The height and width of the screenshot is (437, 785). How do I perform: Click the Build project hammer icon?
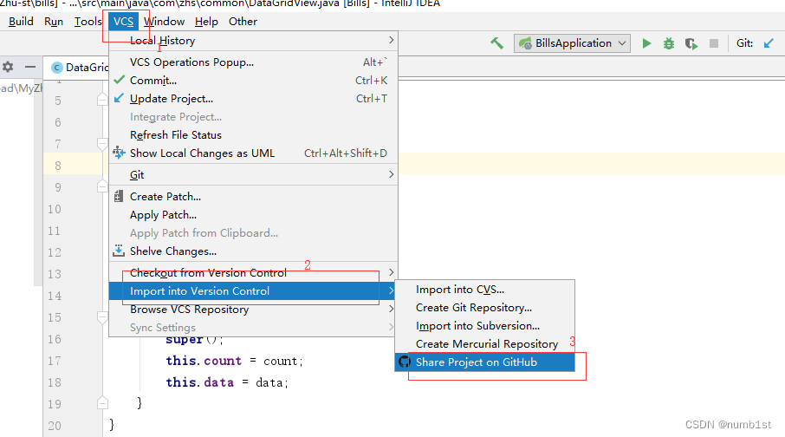(496, 43)
